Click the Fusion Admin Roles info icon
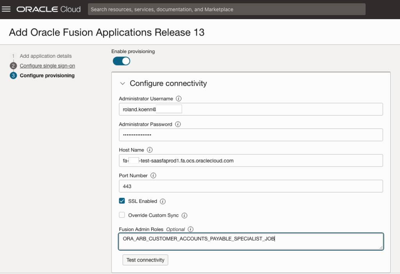 [191, 230]
